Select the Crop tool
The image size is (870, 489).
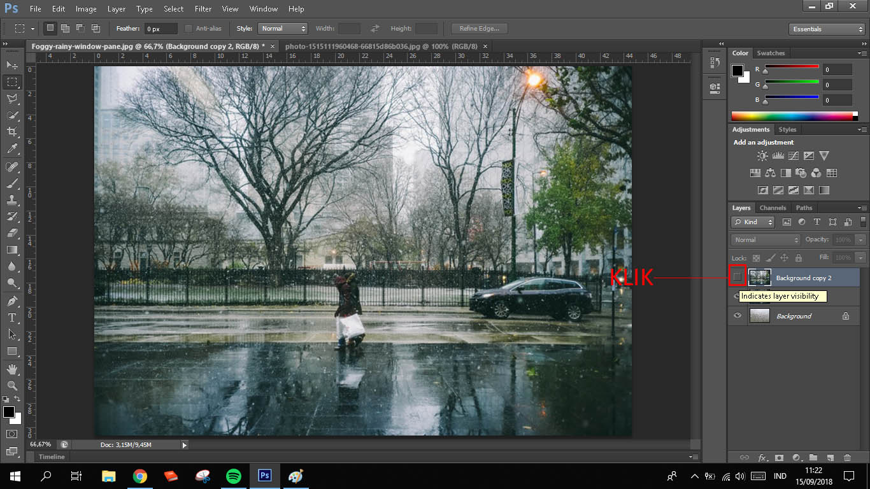point(12,132)
